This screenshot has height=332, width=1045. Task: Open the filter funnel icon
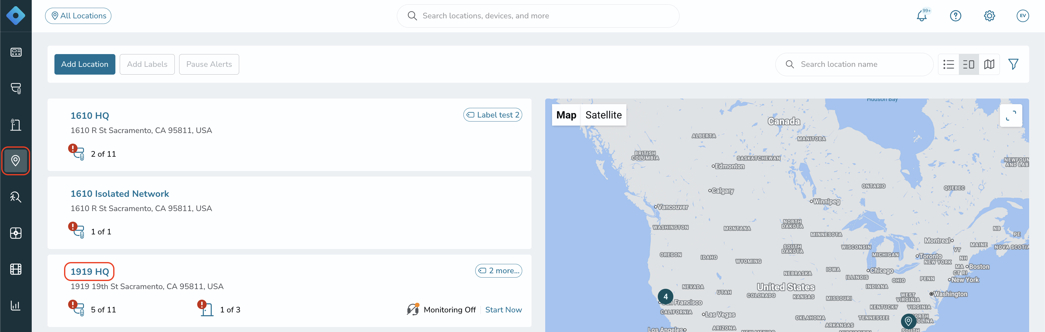click(x=1013, y=64)
